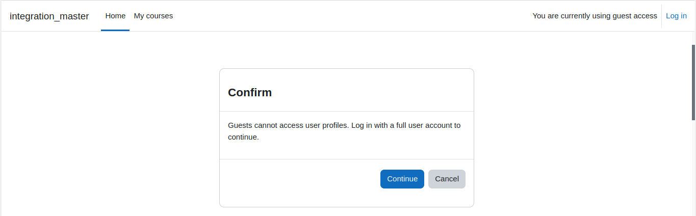Click the word continue. in dialog message
The height and width of the screenshot is (216, 696).
pyautogui.click(x=243, y=137)
